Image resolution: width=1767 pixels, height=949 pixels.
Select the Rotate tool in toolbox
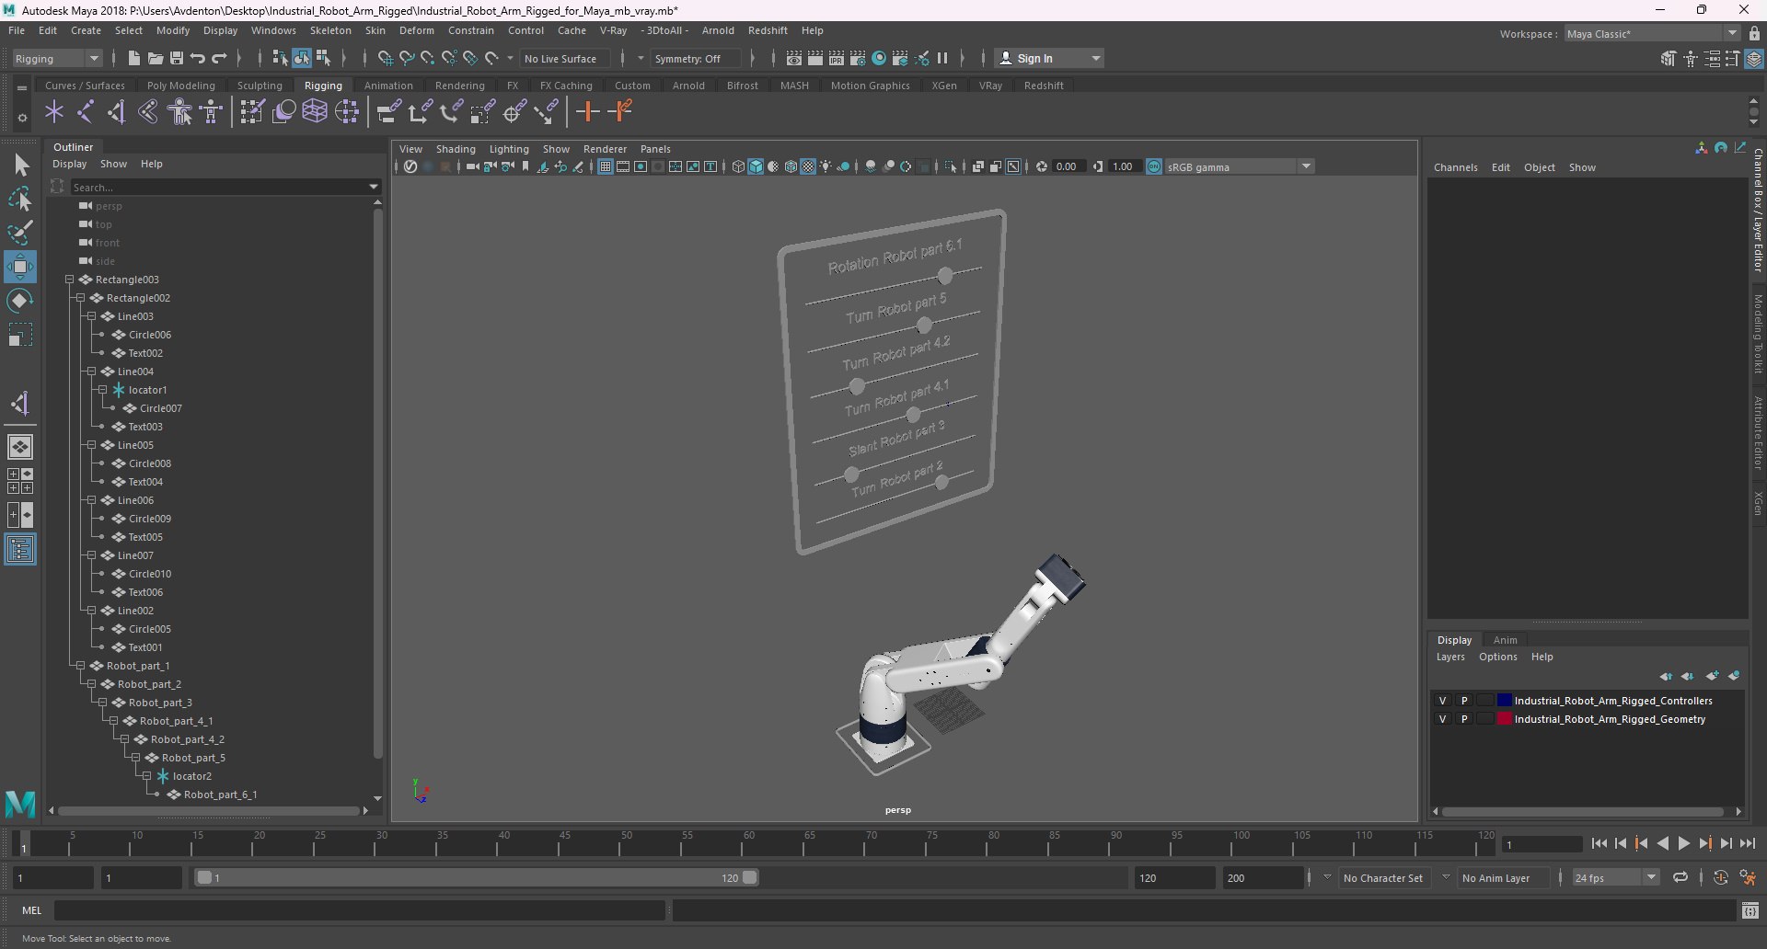(x=20, y=301)
